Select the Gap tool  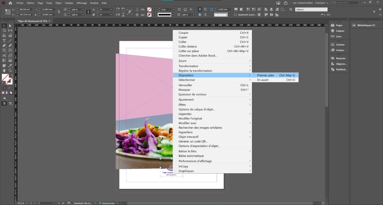click(x=10, y=31)
